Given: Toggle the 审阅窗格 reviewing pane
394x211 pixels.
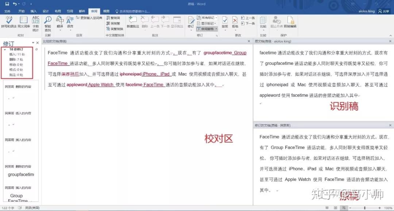Looking at the screenshot, I should [x=205, y=29].
